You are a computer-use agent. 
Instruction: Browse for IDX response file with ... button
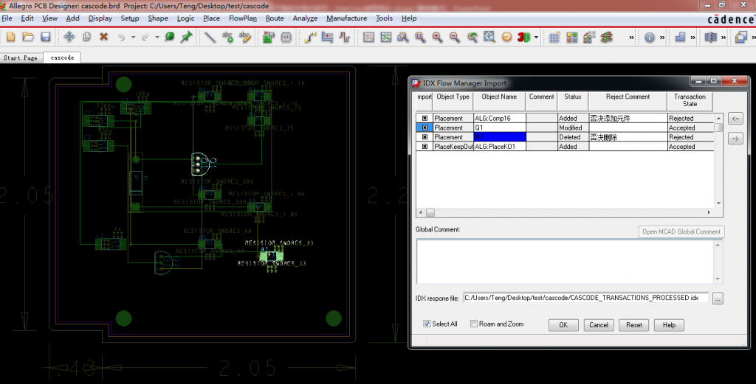718,299
